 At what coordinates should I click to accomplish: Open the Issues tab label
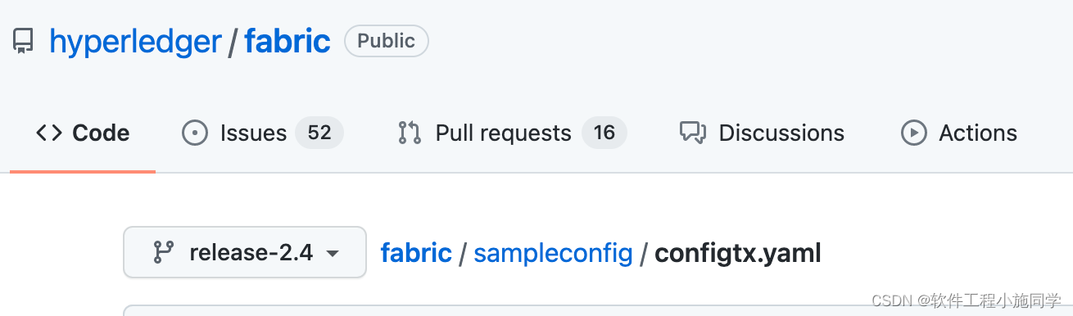(x=253, y=133)
